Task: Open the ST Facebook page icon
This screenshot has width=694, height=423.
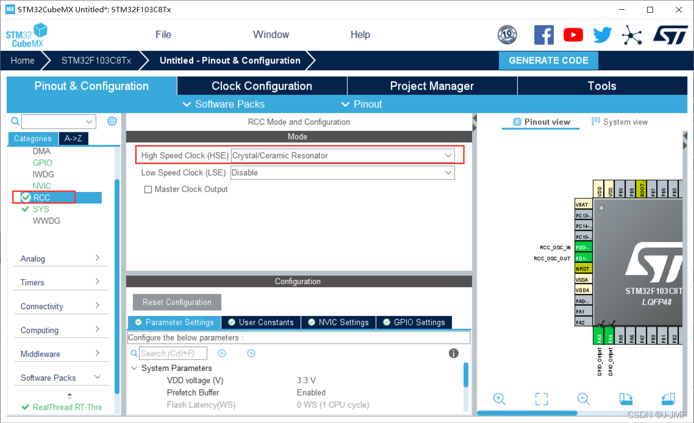Action: pos(544,35)
